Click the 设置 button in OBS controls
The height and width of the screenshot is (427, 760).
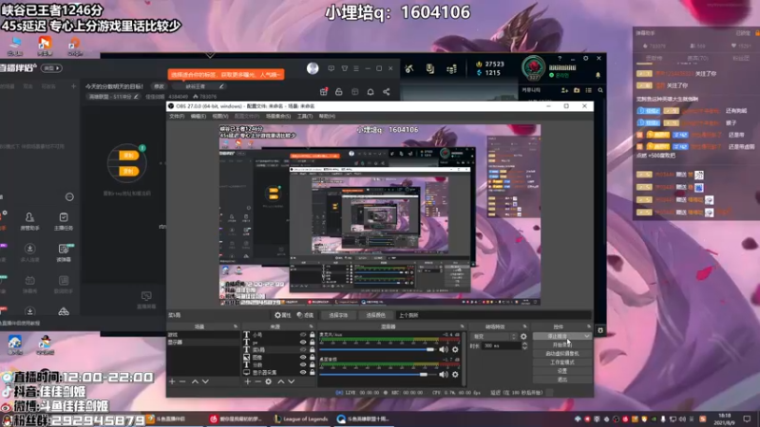(x=562, y=371)
